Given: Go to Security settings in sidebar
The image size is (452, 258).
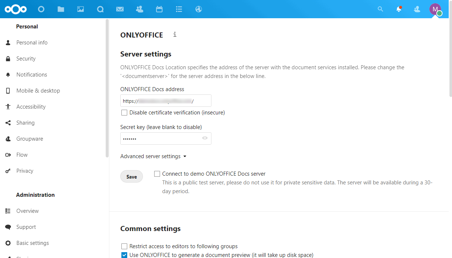Looking at the screenshot, I should [26, 59].
